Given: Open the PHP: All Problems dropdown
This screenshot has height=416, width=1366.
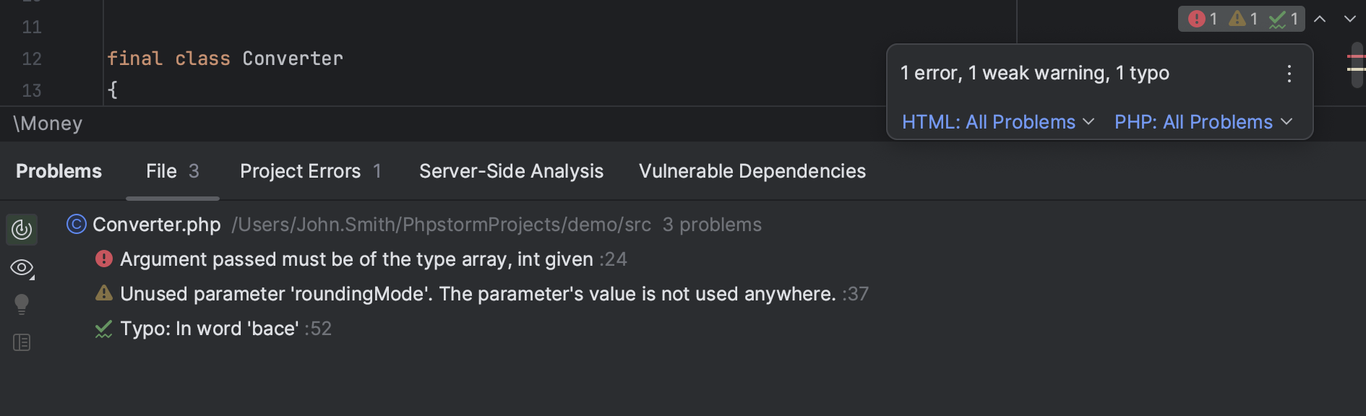Looking at the screenshot, I should (x=1203, y=122).
